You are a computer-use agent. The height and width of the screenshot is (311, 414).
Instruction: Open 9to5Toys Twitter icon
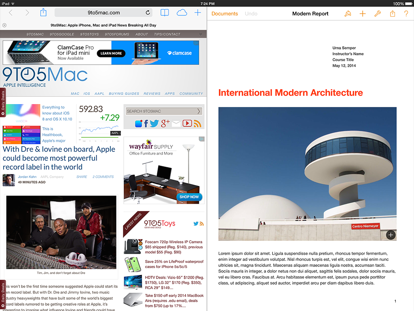[196, 224]
